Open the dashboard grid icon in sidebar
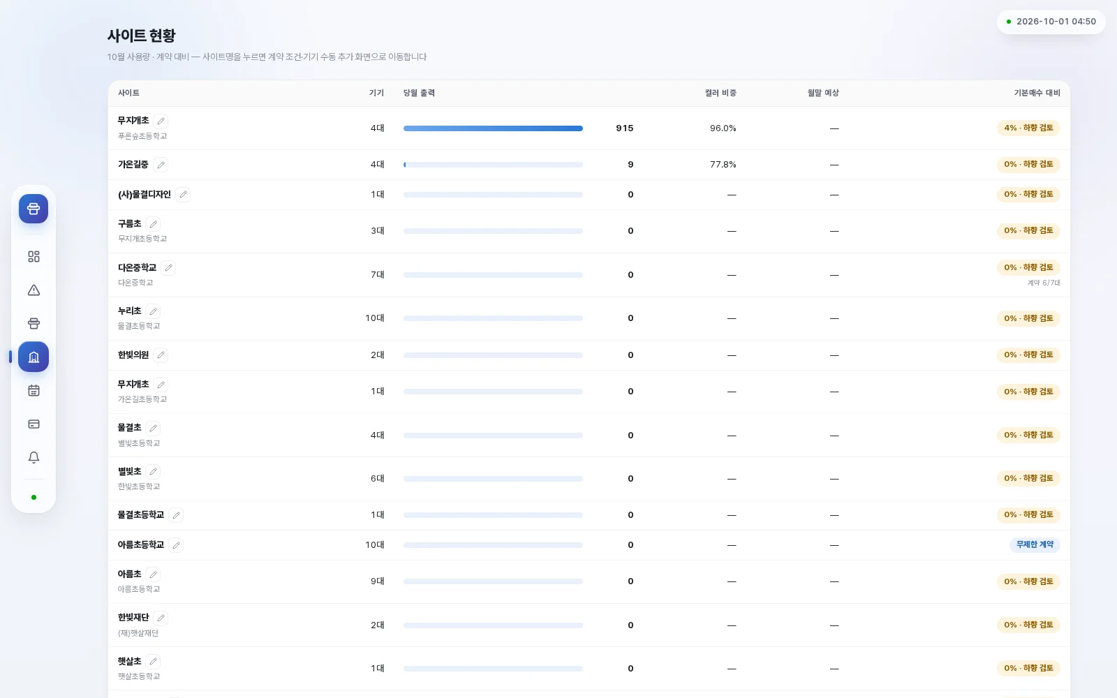 pyautogui.click(x=34, y=257)
